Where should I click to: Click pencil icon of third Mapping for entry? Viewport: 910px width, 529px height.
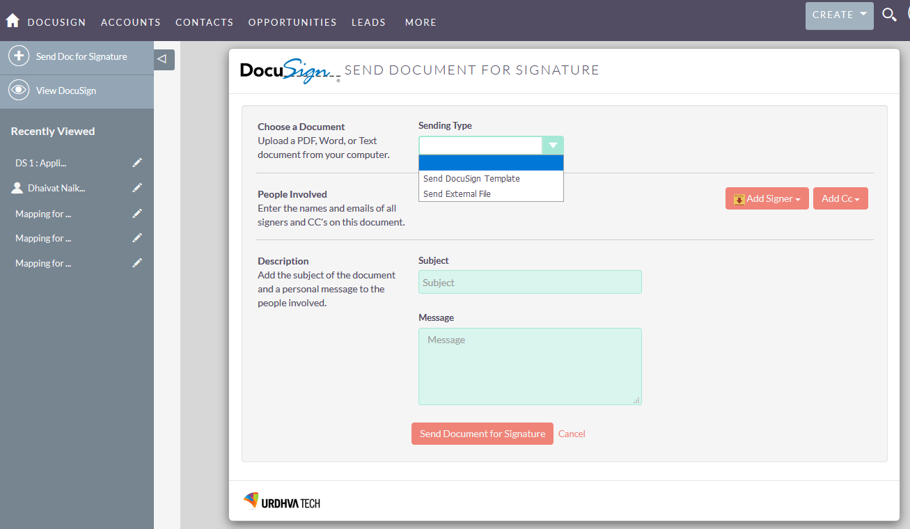click(137, 263)
